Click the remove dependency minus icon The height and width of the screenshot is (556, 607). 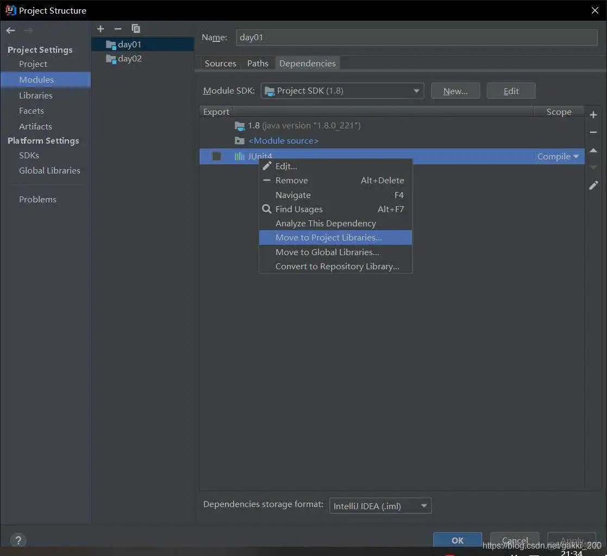(593, 132)
